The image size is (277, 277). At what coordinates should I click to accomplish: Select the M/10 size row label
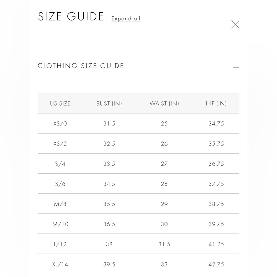(60, 224)
